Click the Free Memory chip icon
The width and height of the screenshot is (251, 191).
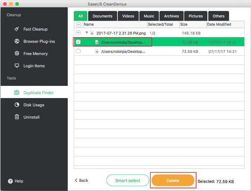[x=17, y=53]
